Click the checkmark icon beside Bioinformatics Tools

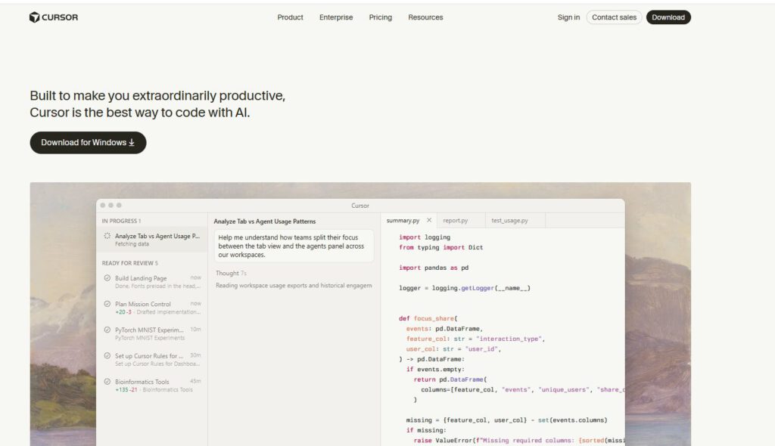coord(107,382)
